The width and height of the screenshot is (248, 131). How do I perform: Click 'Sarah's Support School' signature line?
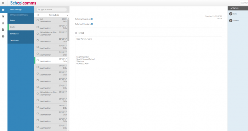point(85,59)
